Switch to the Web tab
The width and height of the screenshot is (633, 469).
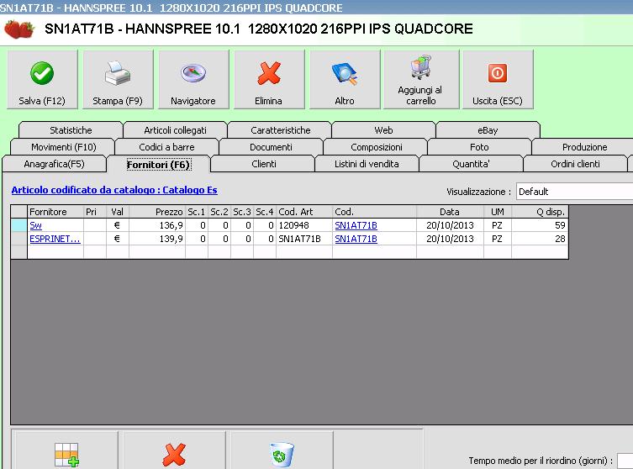pos(383,130)
